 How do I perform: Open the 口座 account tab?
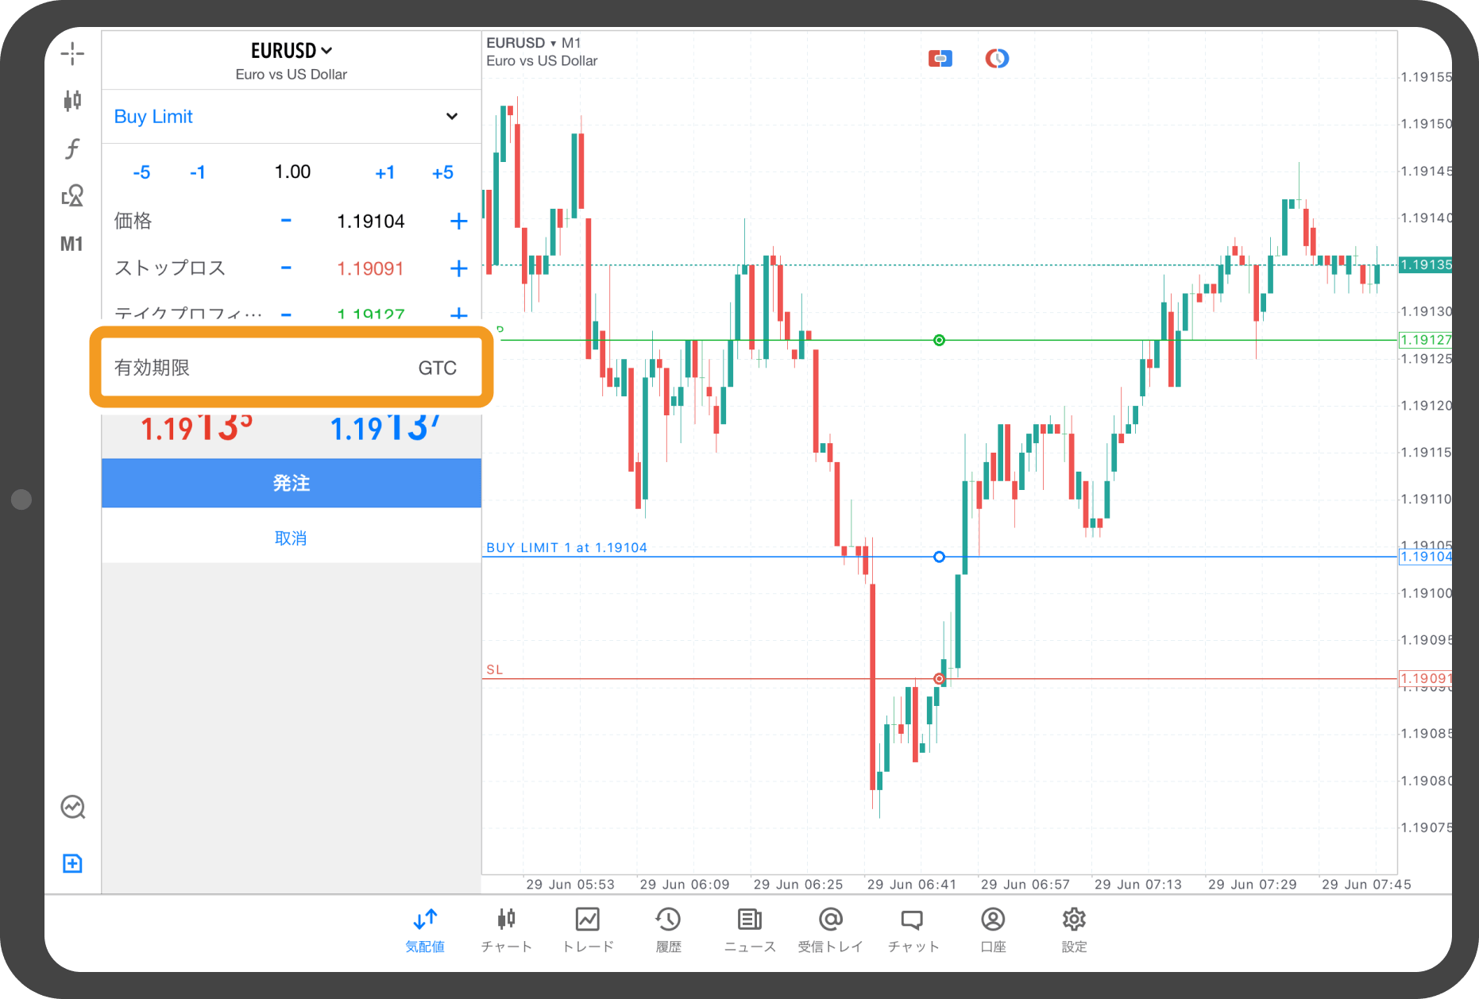click(993, 930)
